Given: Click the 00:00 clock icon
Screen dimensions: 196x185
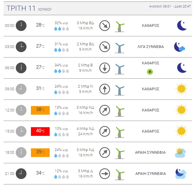Looking at the screenshot, I should pyautogui.click(x=21, y=26).
